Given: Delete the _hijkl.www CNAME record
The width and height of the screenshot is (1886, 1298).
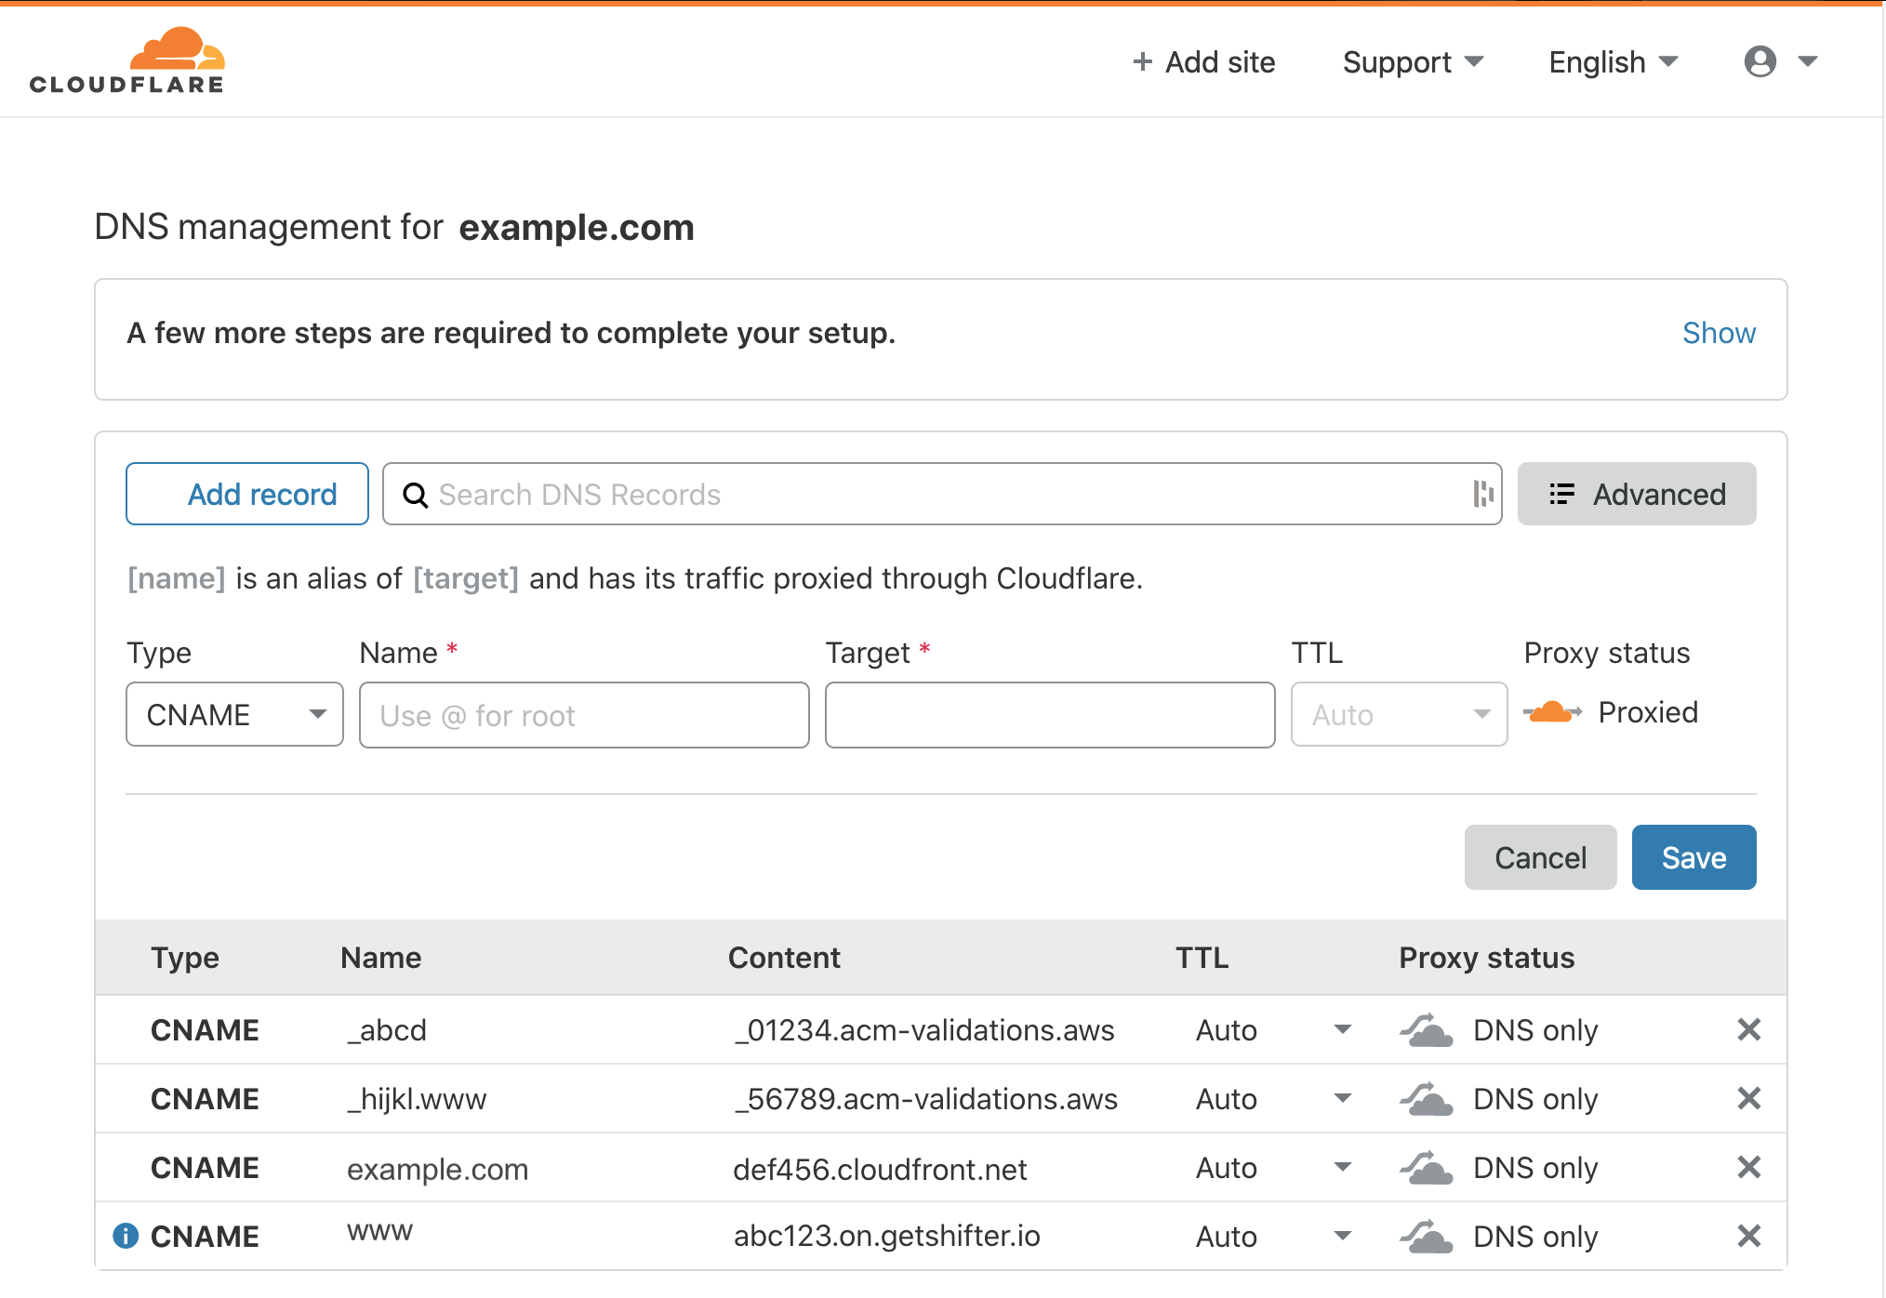Looking at the screenshot, I should coord(1748,1098).
